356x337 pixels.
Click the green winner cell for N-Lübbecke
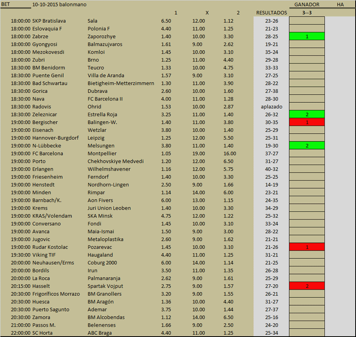(307, 146)
